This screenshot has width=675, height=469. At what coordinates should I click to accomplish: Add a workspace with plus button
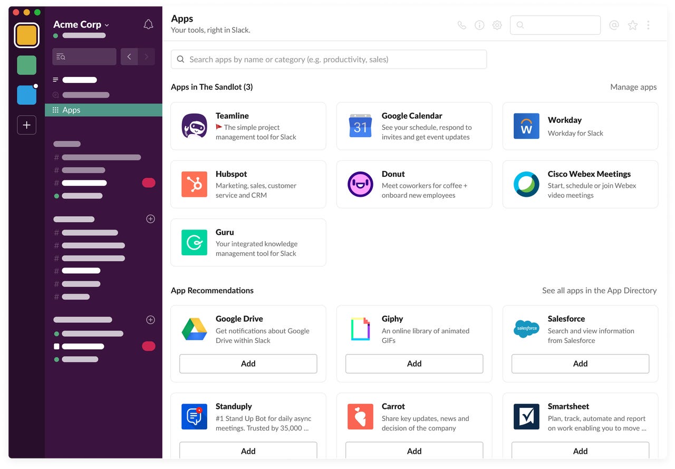point(26,125)
